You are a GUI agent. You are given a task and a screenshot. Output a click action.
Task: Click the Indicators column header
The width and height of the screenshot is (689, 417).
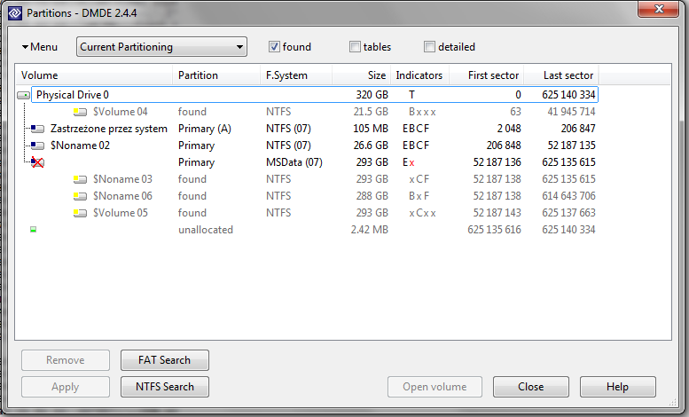coord(419,75)
